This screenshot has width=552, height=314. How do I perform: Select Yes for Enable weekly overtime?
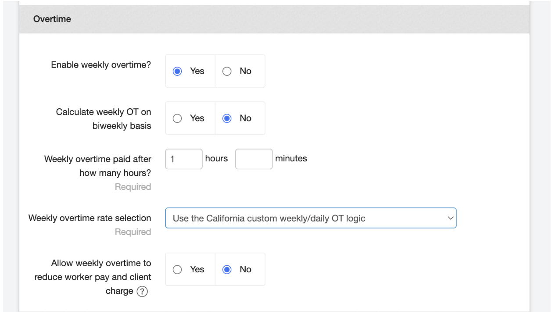click(x=177, y=71)
